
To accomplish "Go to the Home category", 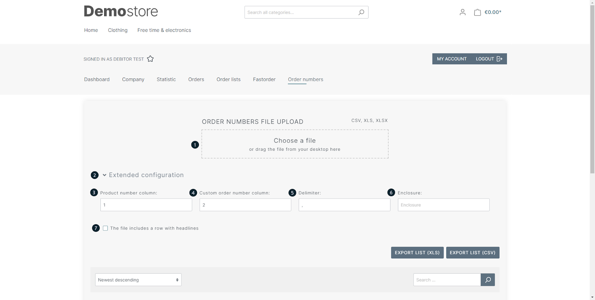I will [91, 30].
